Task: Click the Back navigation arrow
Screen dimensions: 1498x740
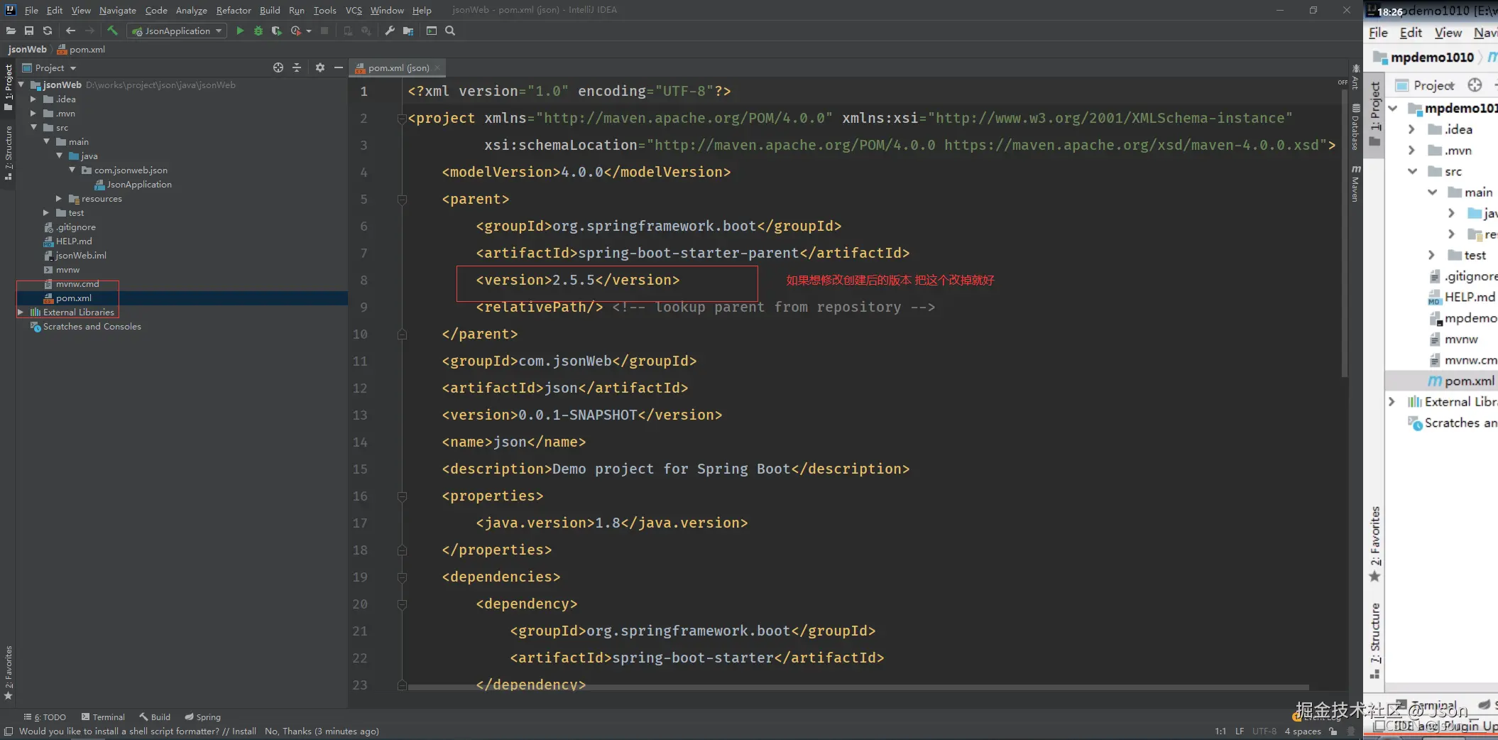Action: point(70,31)
